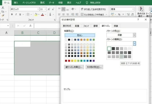Image resolution: width=152 pixels, height=104 pixels.
Task: Expand the セルを結合して中央揃え dropdown arrow
Action: (106, 14)
